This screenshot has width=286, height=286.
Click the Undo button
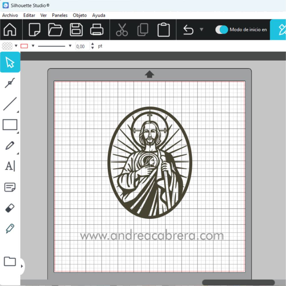[188, 30]
